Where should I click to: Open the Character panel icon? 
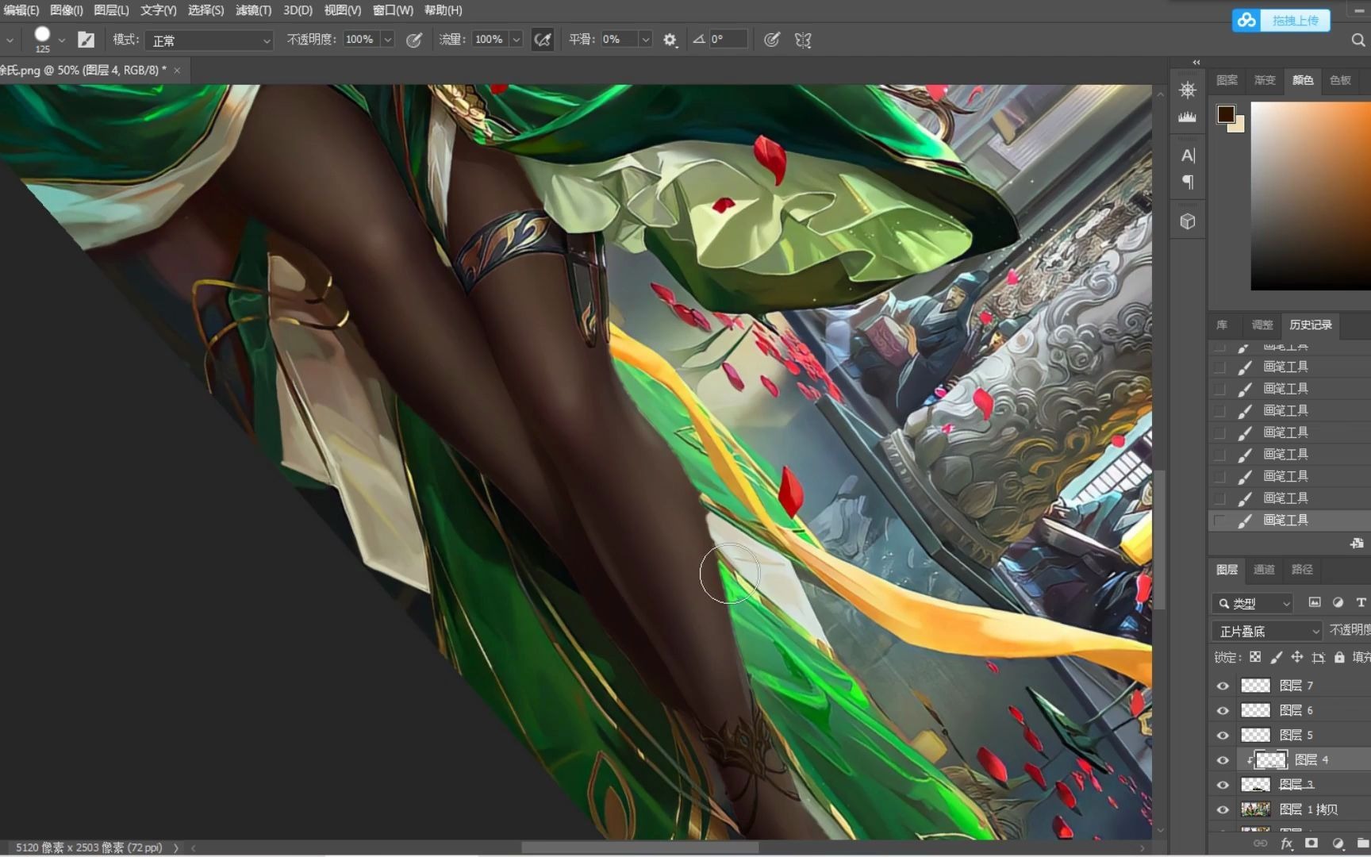tap(1187, 156)
